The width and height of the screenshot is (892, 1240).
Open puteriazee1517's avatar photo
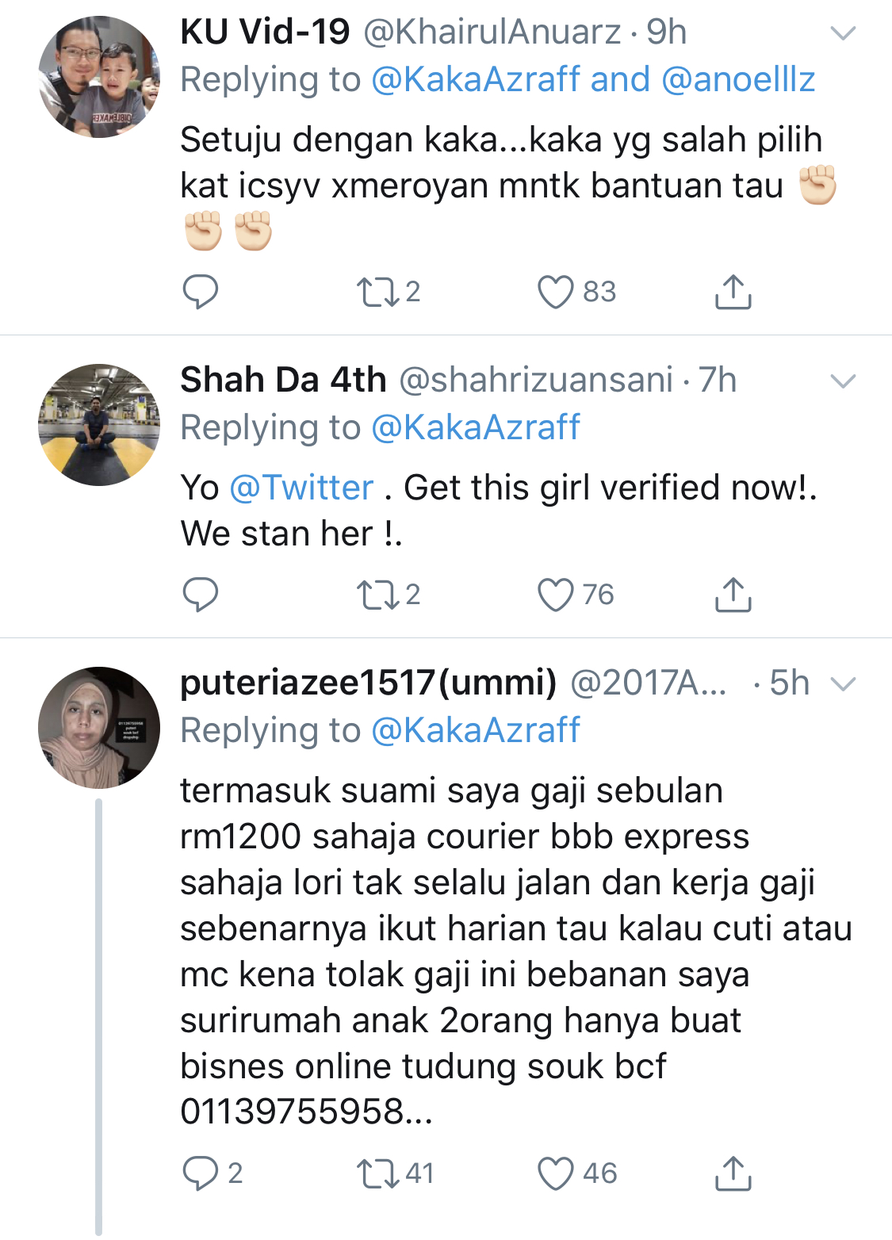tap(99, 728)
